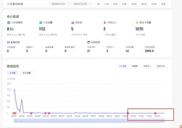Click the 关联视频 value 21
The image size is (182, 128).
click(x=89, y=51)
